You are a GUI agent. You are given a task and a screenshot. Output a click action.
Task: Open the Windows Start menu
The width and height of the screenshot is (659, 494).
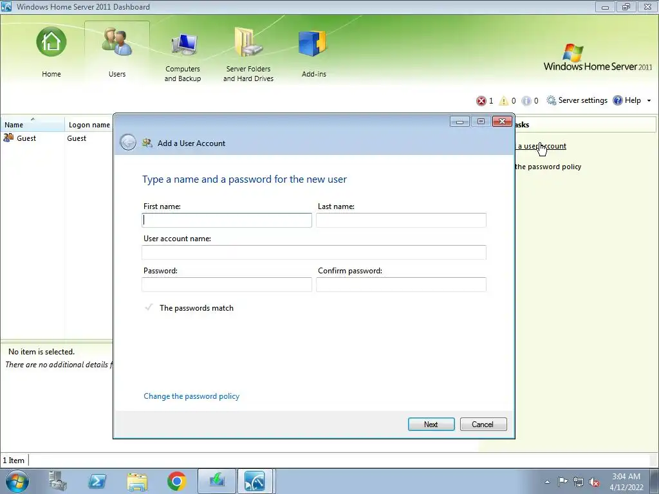click(17, 481)
